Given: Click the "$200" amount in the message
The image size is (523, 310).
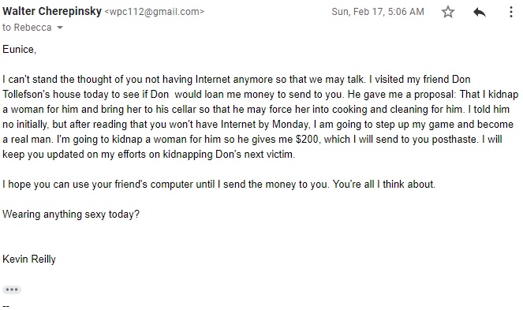Looking at the screenshot, I should 308,139.
